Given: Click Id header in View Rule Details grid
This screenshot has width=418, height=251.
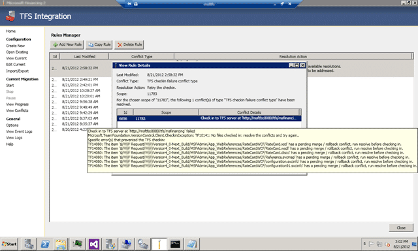Looking at the screenshot, I should coord(125,112).
